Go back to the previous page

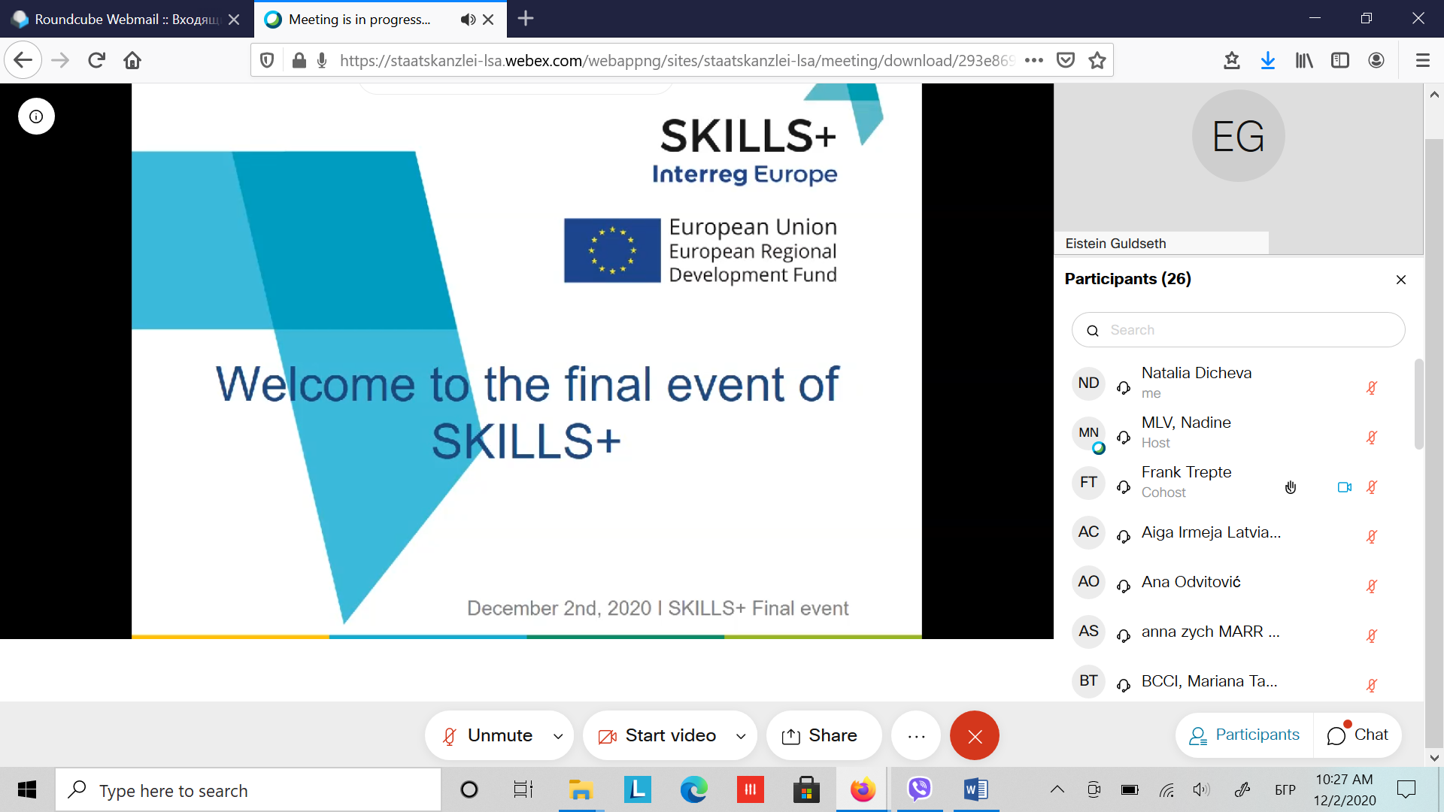coord(23,60)
